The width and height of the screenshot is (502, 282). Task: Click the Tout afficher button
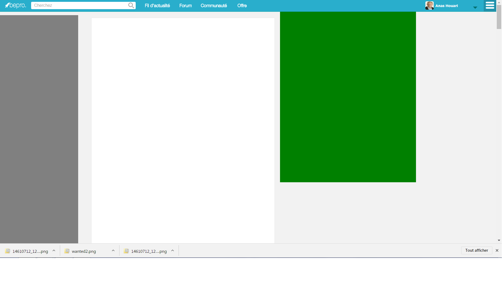click(x=476, y=250)
